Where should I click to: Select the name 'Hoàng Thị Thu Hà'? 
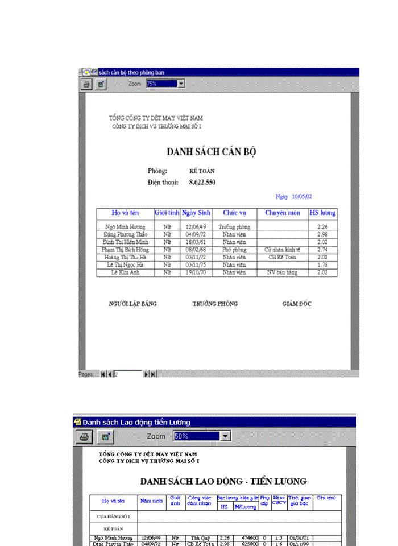pos(125,257)
